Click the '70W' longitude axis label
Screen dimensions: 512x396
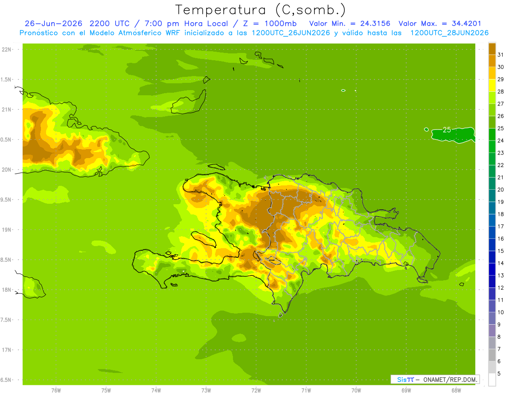click(356, 390)
